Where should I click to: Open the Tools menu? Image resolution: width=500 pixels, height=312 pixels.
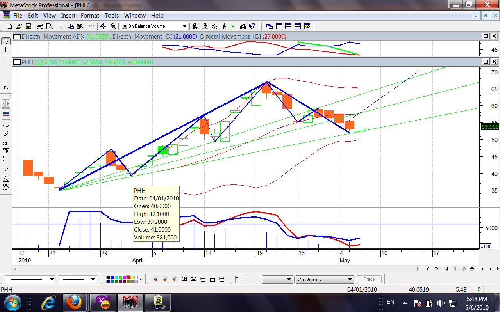coord(112,16)
